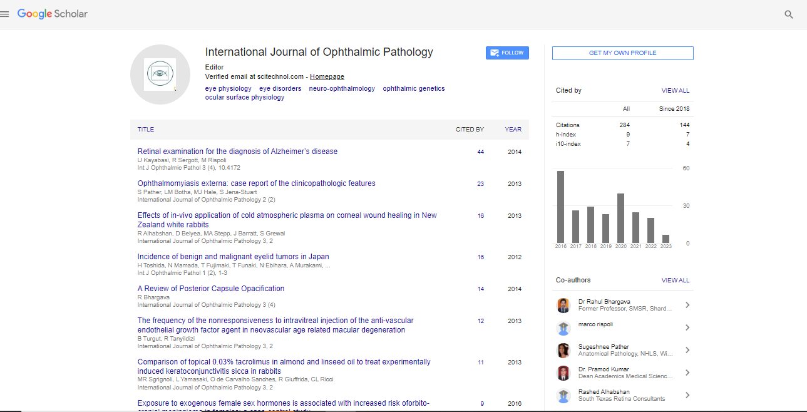Select the ophthalmic genetics interest tag
This screenshot has height=412, width=807.
[414, 89]
